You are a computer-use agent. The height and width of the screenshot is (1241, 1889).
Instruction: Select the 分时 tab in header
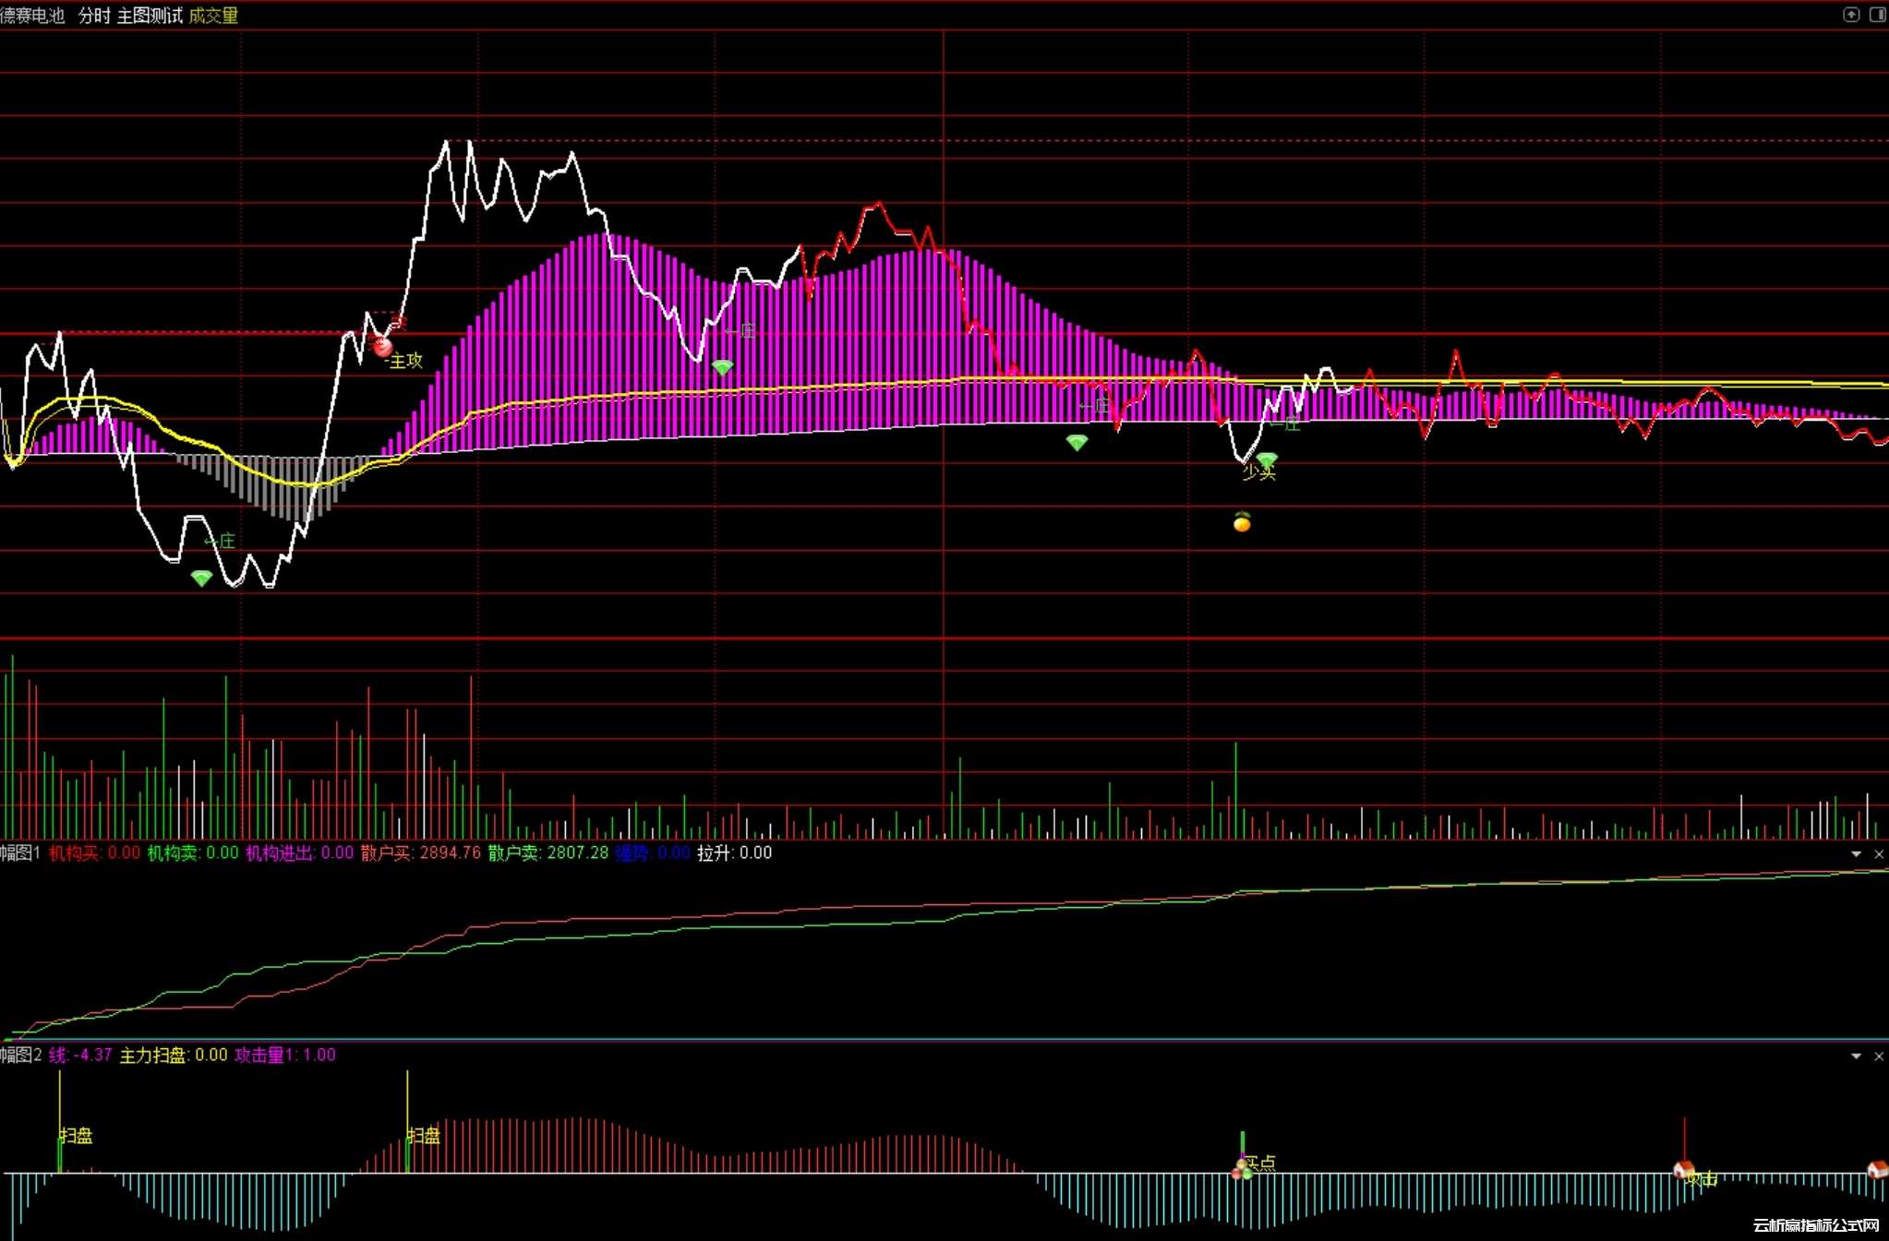tap(94, 16)
